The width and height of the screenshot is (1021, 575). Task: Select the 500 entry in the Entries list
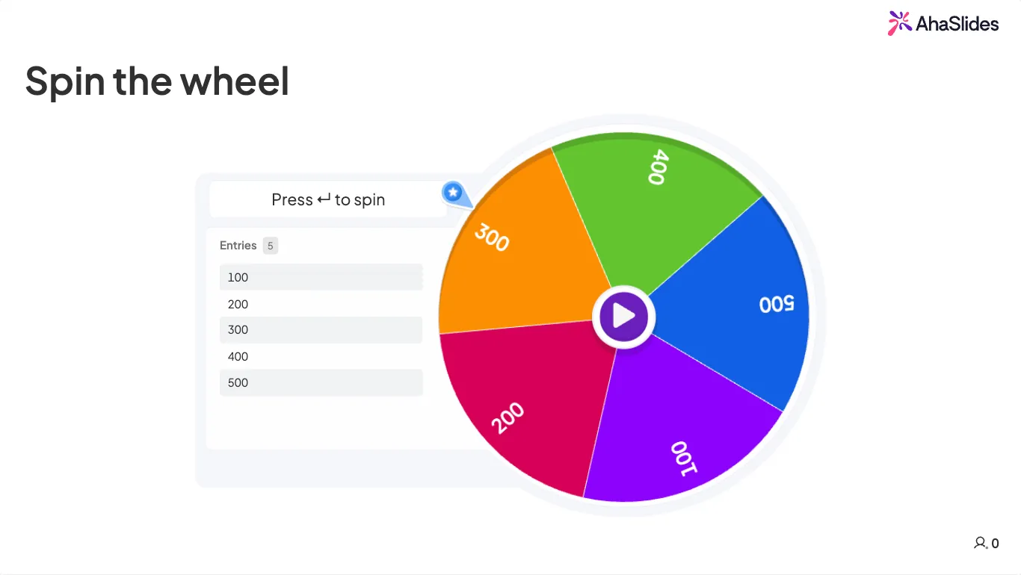pyautogui.click(x=321, y=382)
